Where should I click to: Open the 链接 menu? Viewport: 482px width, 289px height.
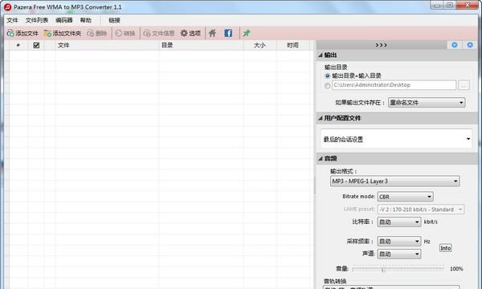click(x=114, y=20)
